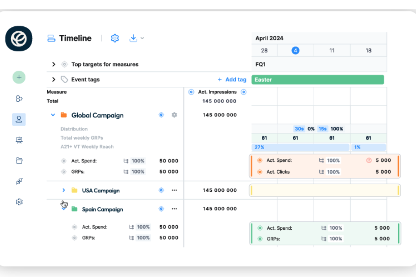The height and width of the screenshot is (277, 416).
Task: Toggle the target icon next to USA Campaign
Action: (x=161, y=190)
